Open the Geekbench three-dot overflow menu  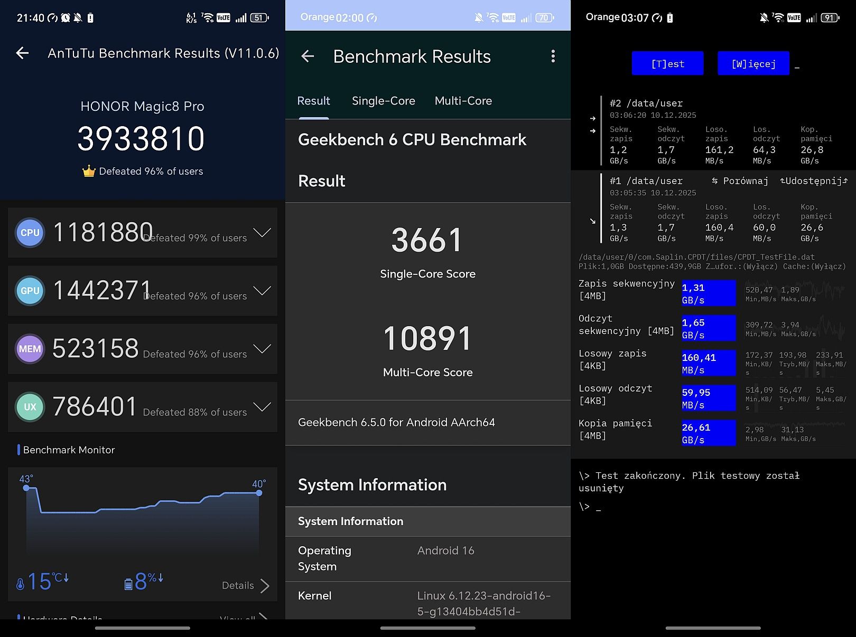(x=553, y=56)
